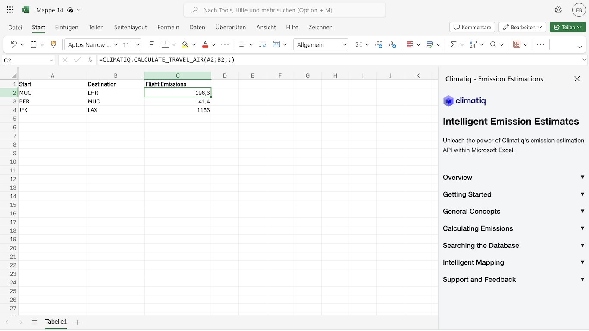This screenshot has width=589, height=331.
Task: Select the format painter brush
Action: (53, 44)
